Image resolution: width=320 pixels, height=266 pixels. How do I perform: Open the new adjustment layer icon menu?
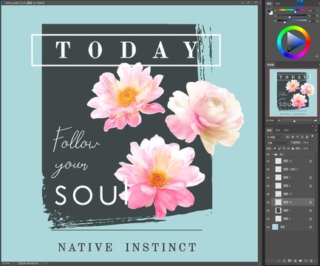click(295, 261)
